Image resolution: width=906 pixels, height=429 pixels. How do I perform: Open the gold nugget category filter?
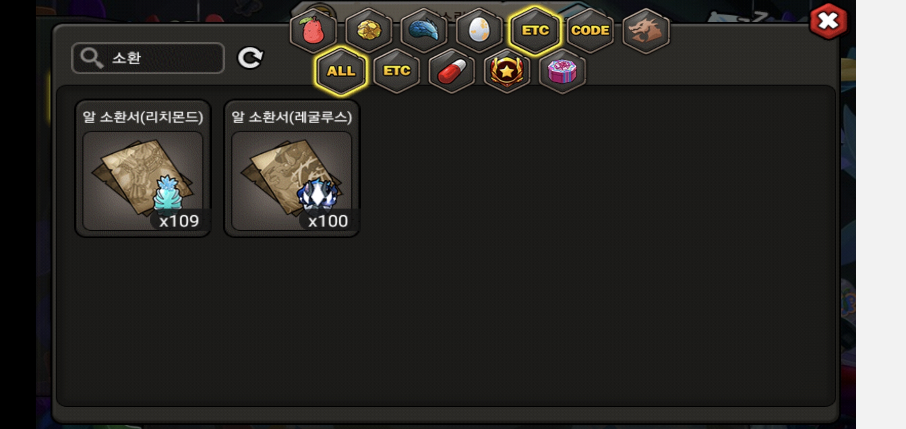pyautogui.click(x=369, y=31)
